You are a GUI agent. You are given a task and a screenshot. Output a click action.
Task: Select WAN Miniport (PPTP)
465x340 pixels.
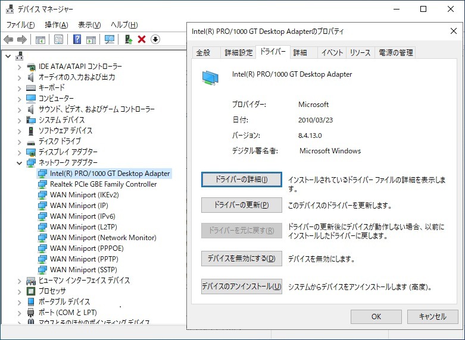pos(84,259)
